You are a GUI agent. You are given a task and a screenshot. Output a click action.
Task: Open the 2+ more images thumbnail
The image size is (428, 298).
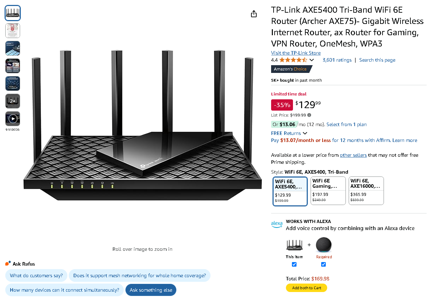pos(13,101)
